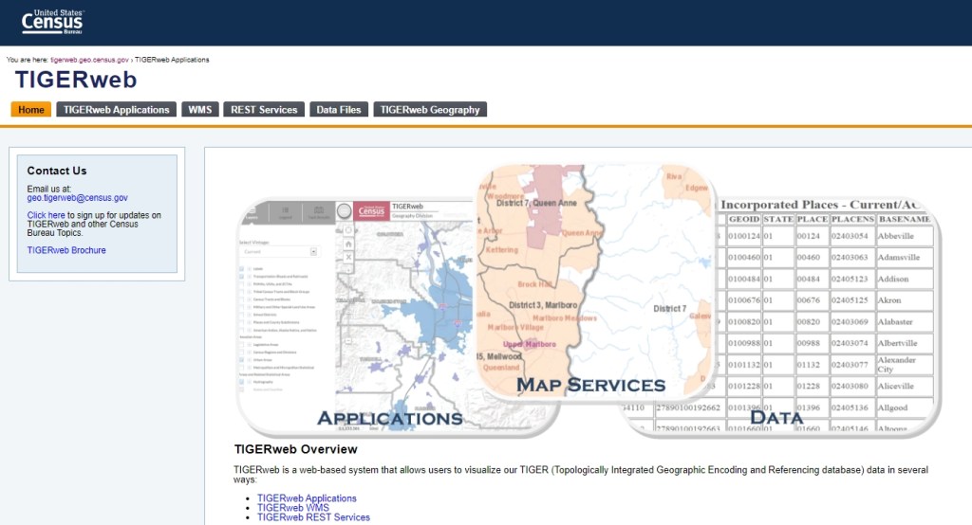
Task: Open the TIGERweb Geography tab
Action: coord(430,110)
